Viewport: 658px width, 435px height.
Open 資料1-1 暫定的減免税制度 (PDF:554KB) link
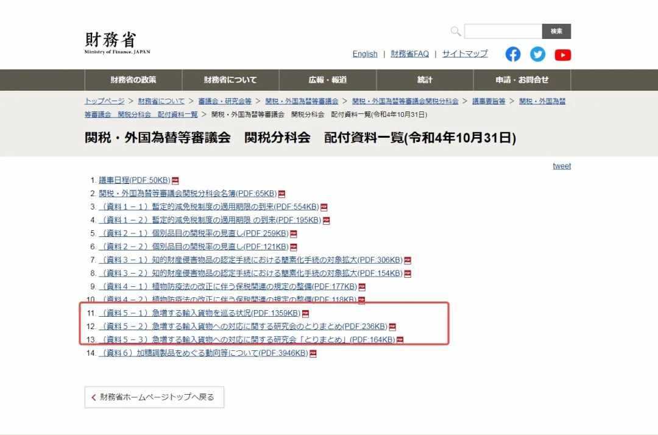[x=209, y=207]
